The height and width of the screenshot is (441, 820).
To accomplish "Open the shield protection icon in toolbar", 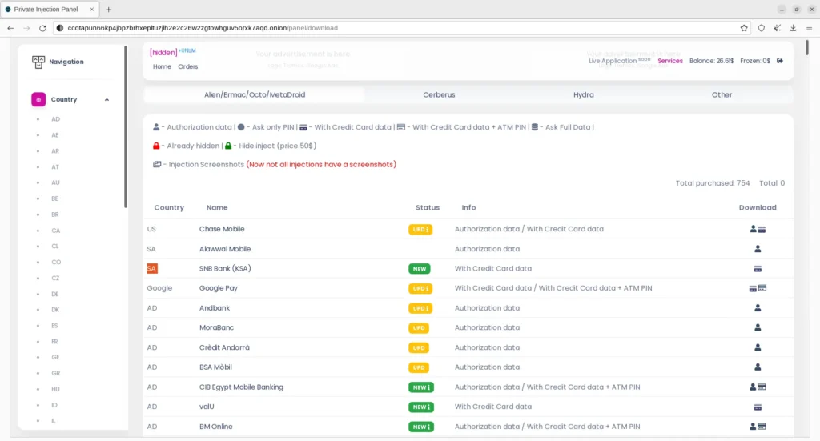I will pos(762,28).
